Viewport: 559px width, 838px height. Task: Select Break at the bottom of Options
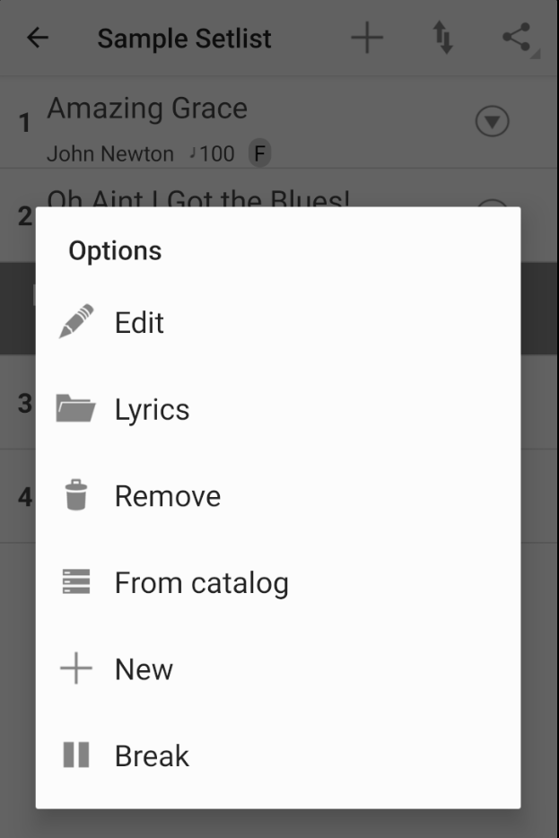(x=151, y=755)
